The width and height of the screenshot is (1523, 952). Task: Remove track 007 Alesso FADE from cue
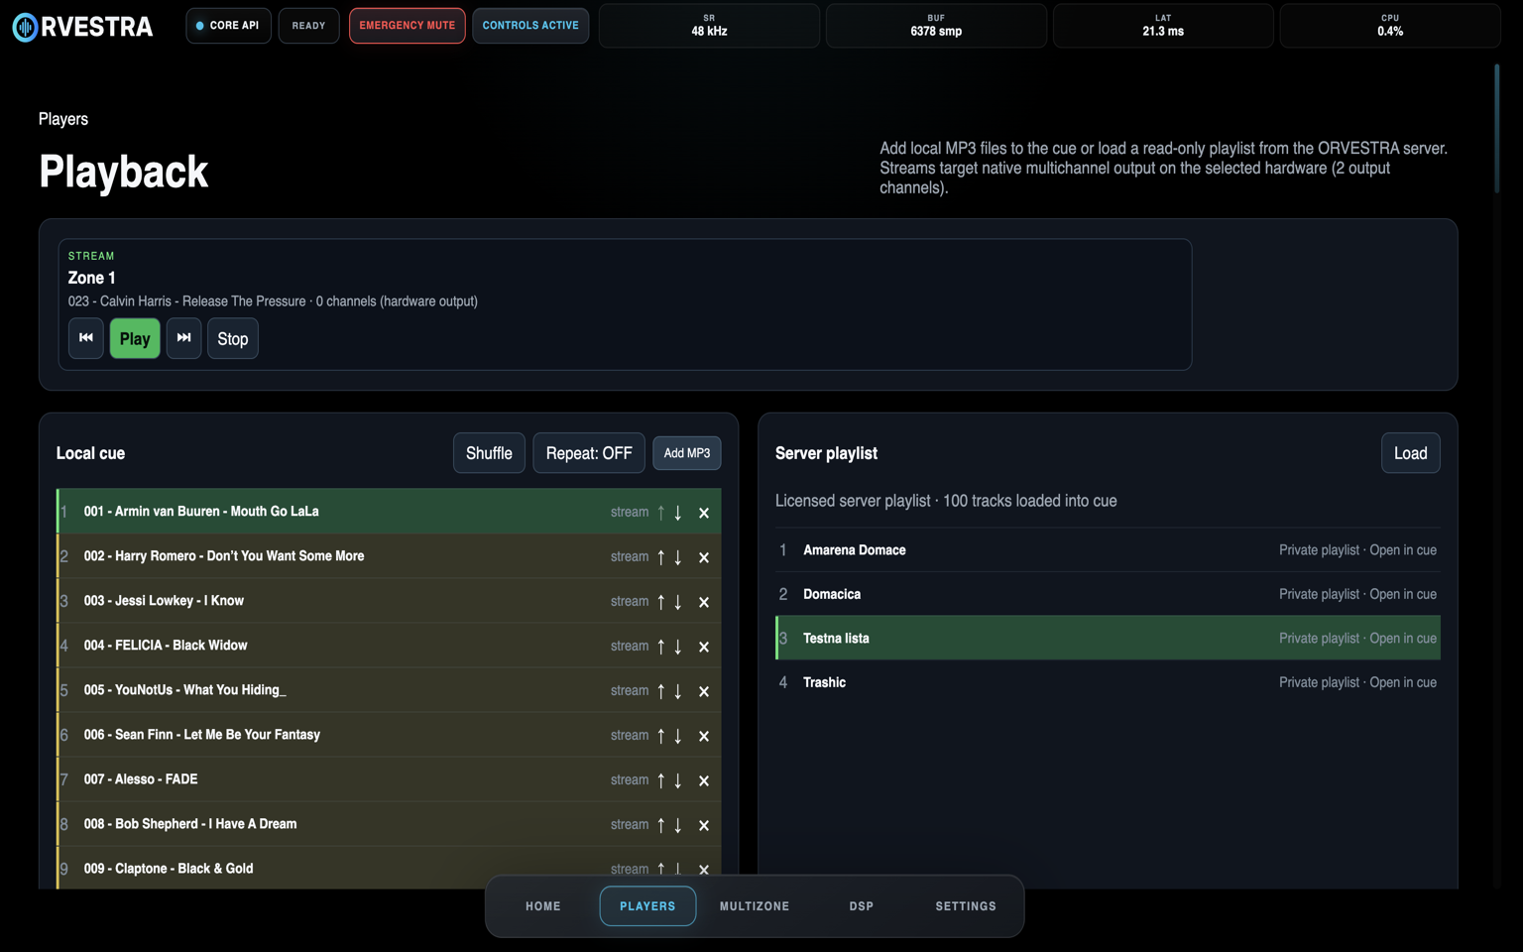tap(704, 780)
